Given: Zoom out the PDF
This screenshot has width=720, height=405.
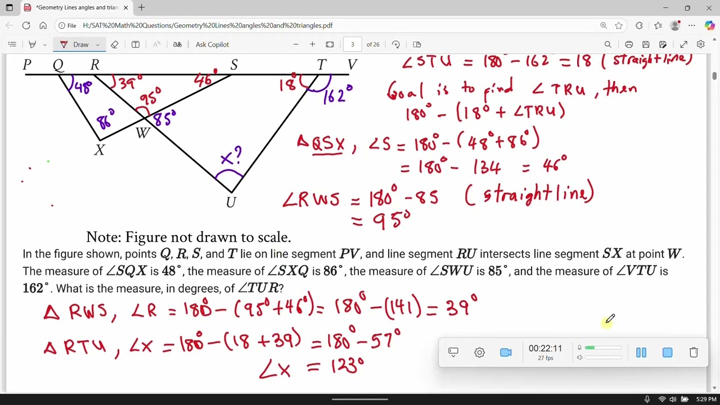Looking at the screenshot, I should pos(296,44).
